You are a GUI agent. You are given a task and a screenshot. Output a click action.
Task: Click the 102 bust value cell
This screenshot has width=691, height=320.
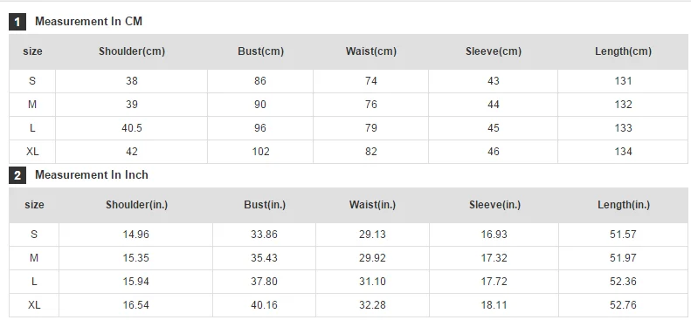click(x=260, y=152)
